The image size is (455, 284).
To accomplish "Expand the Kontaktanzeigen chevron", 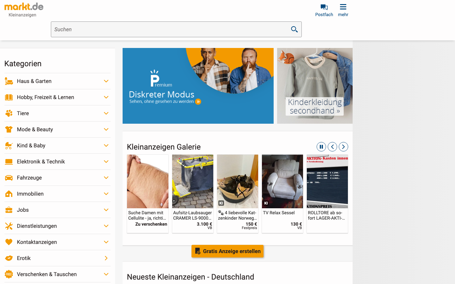I will tap(106, 242).
